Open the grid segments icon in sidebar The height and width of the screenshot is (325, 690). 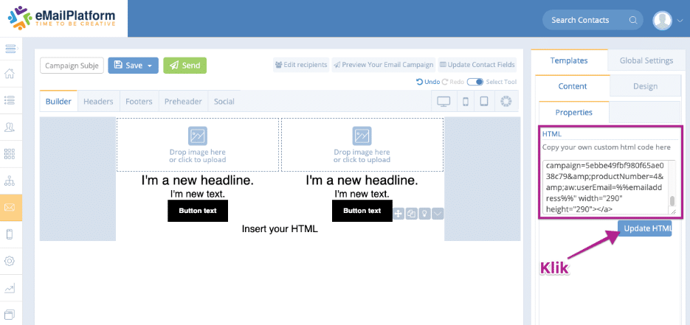point(10,154)
